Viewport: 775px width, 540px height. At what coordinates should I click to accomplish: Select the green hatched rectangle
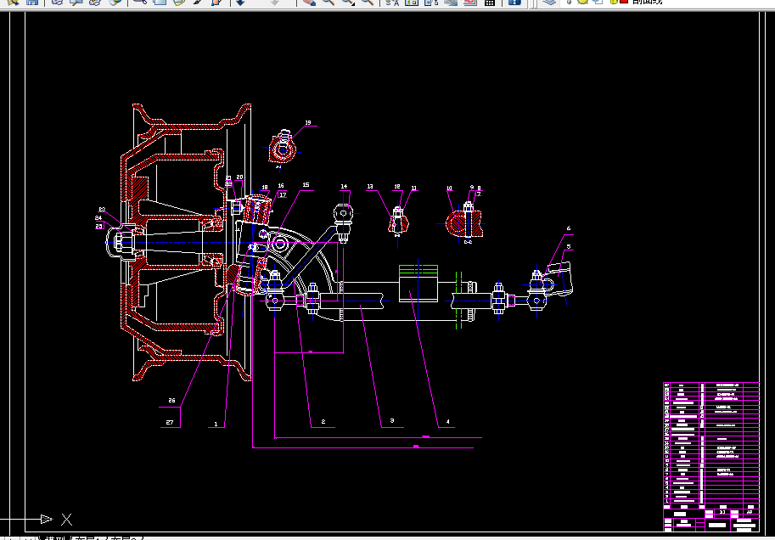(418, 271)
